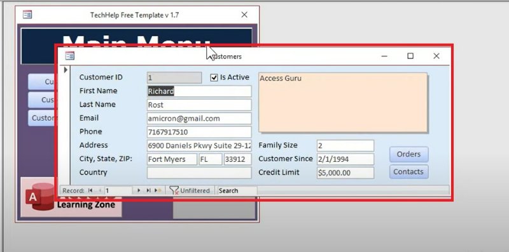Viewport: 509px width, 252px height.
Task: Click the state field FL
Action: pyautogui.click(x=211, y=159)
